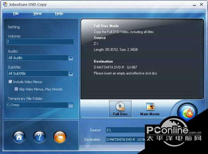Screen dimensions: 208x154
Task: Select Full Disc copy mode
Action: click(120, 109)
